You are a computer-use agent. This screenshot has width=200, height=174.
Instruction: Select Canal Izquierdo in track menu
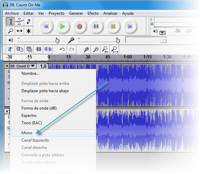pos(53,140)
